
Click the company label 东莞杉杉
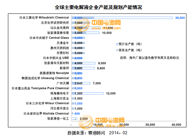[x=62, y=53]
